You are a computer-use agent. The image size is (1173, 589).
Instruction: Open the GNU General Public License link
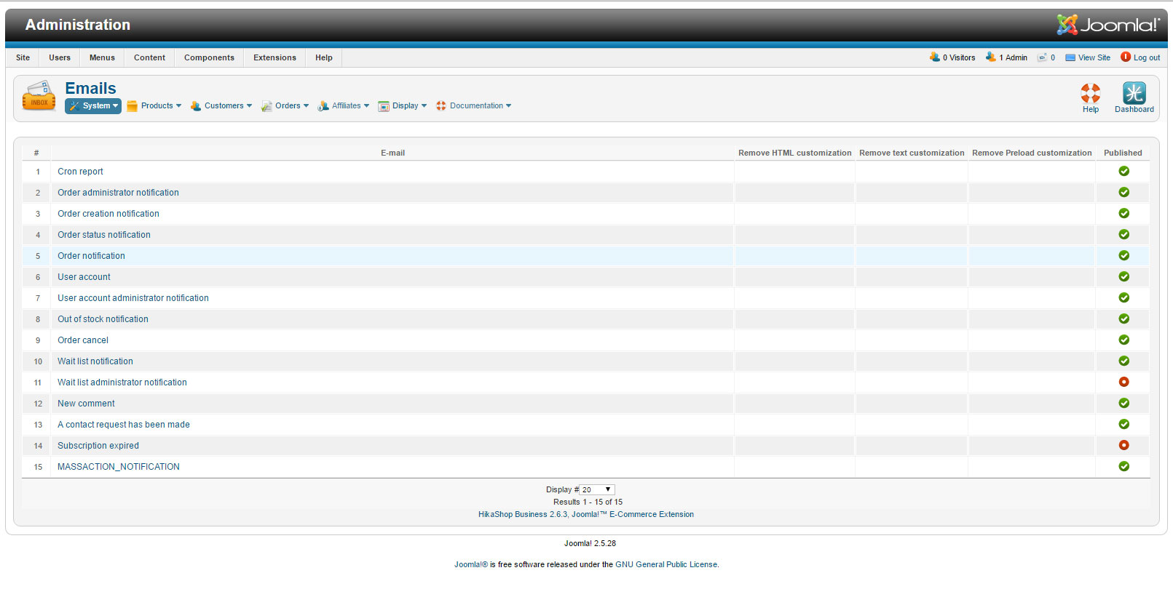666,564
